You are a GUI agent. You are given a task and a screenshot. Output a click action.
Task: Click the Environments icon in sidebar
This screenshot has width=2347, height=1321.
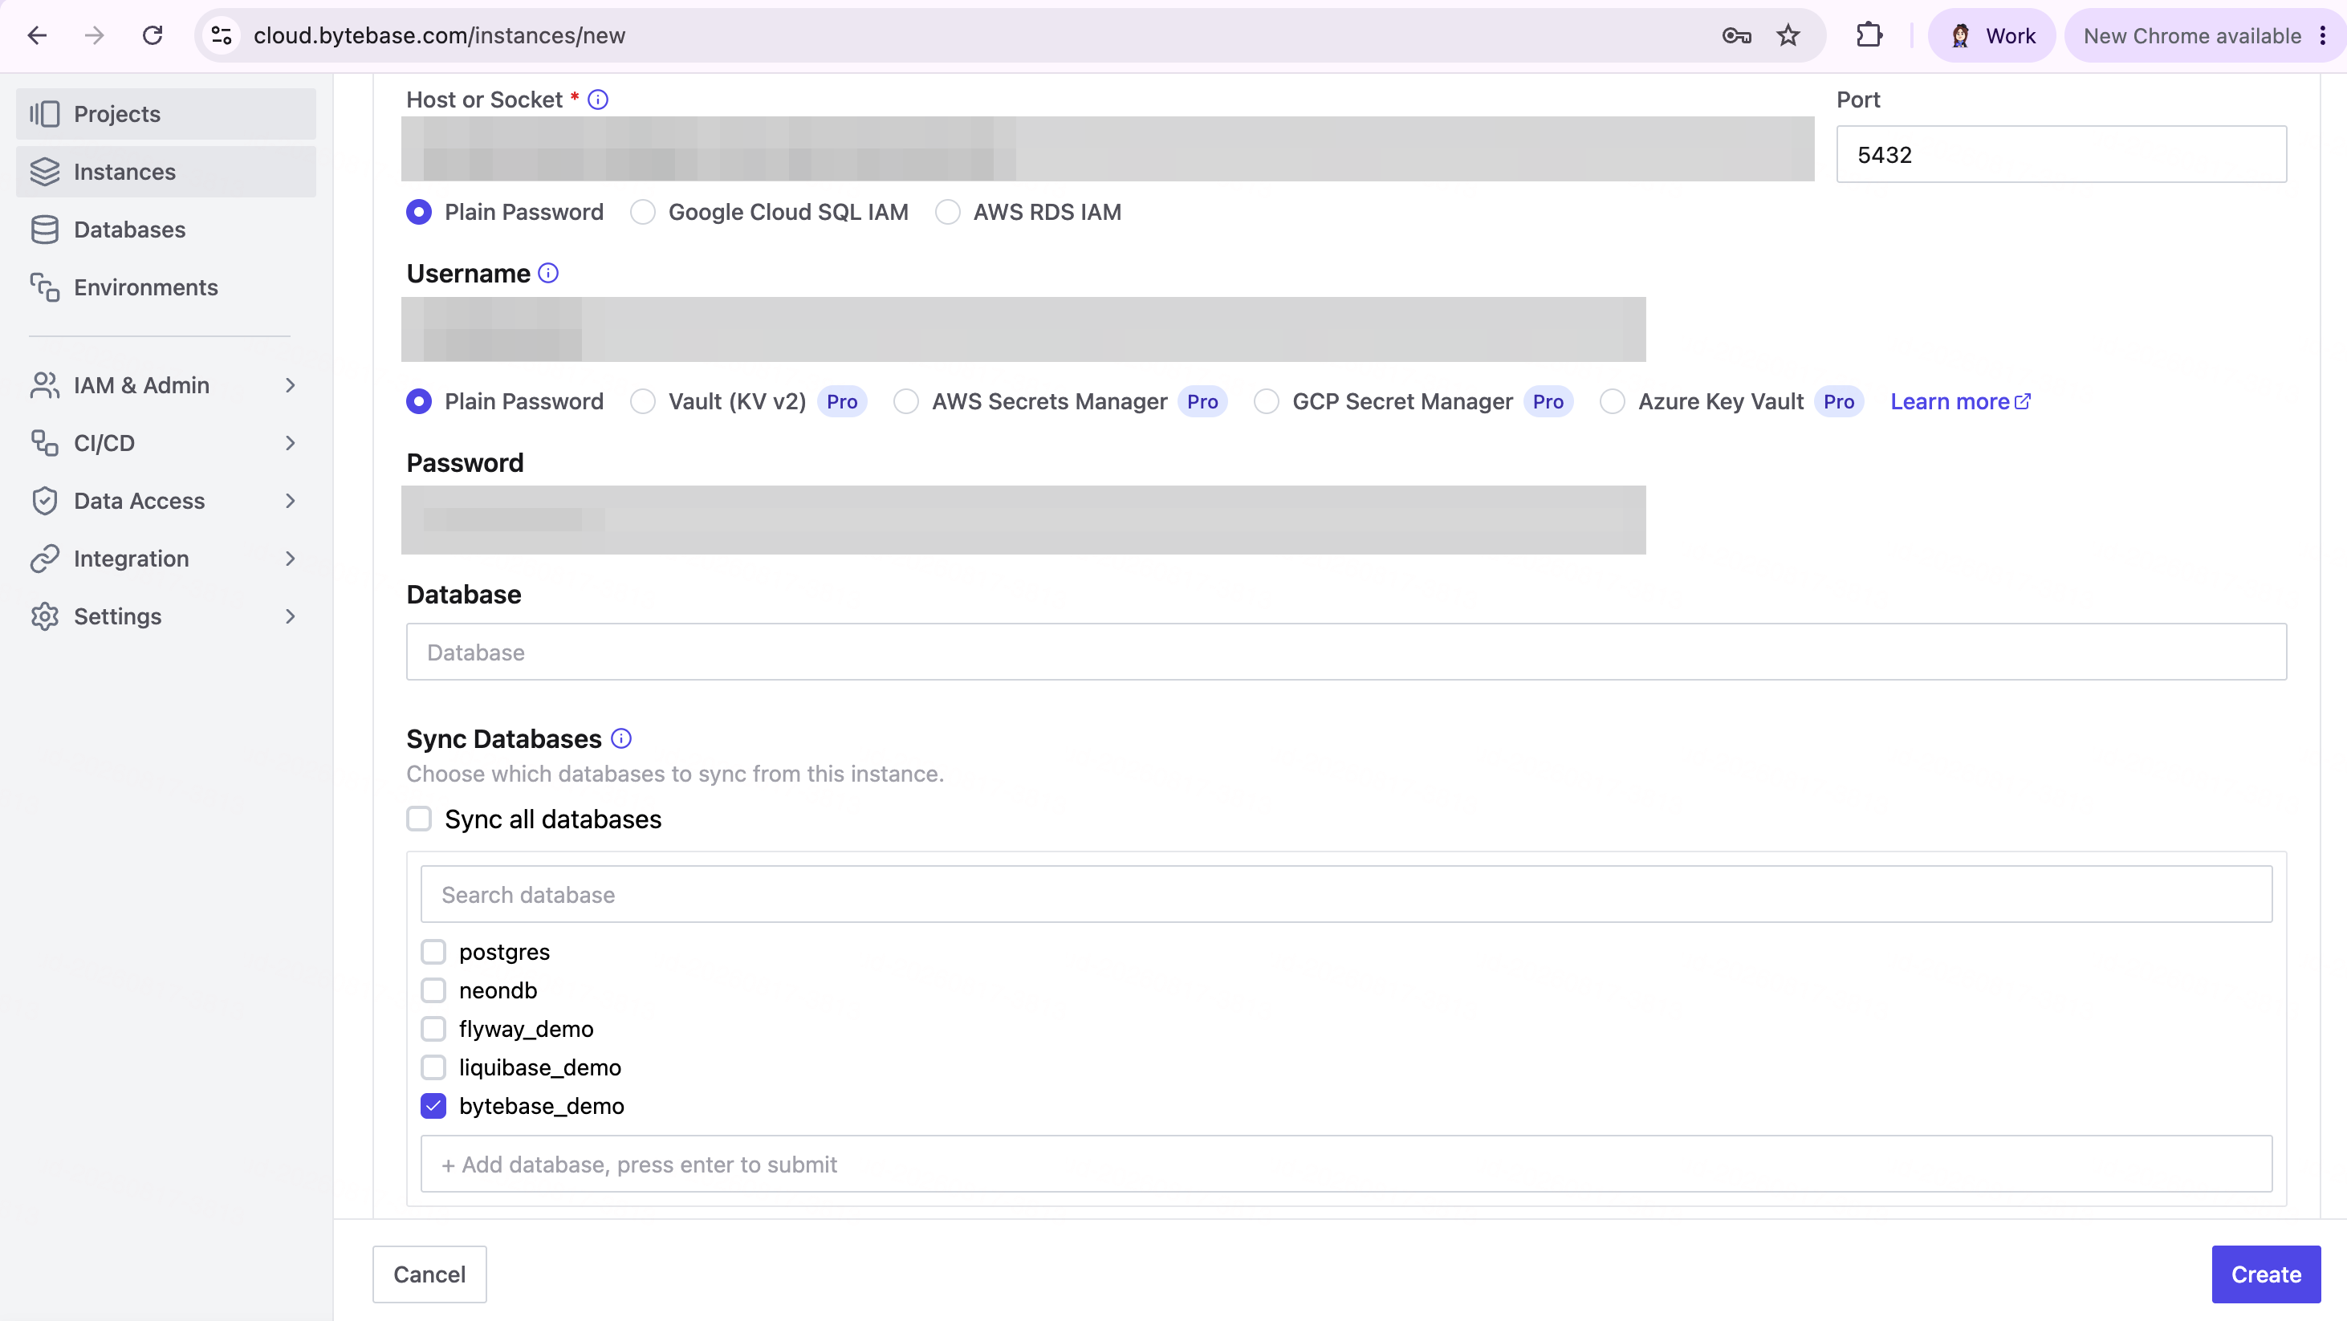45,287
